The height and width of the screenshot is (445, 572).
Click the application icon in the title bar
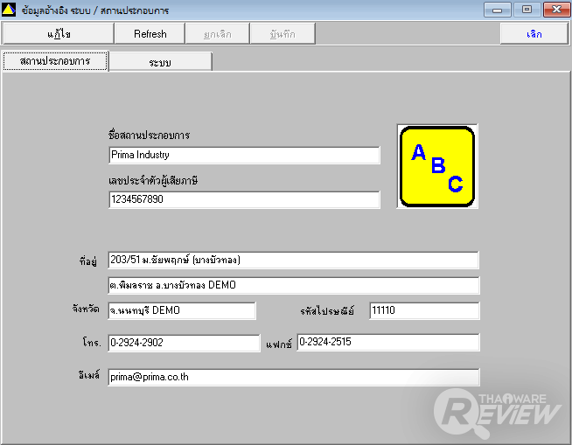9,10
